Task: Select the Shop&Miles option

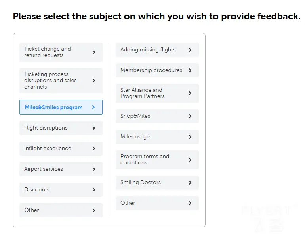Action: tap(157, 116)
